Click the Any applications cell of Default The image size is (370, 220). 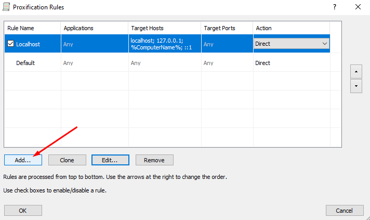pos(95,63)
